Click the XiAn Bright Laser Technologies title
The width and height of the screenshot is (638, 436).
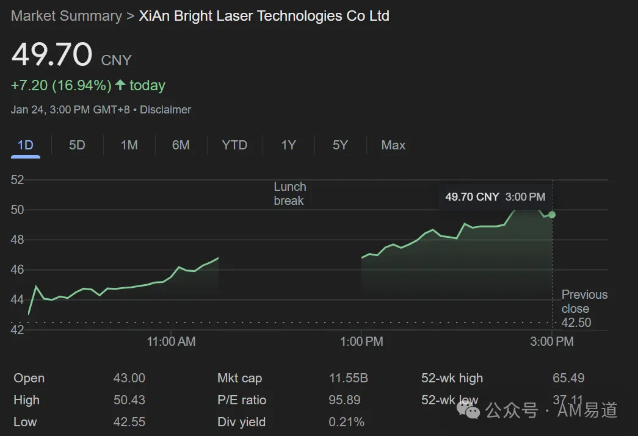pos(264,16)
